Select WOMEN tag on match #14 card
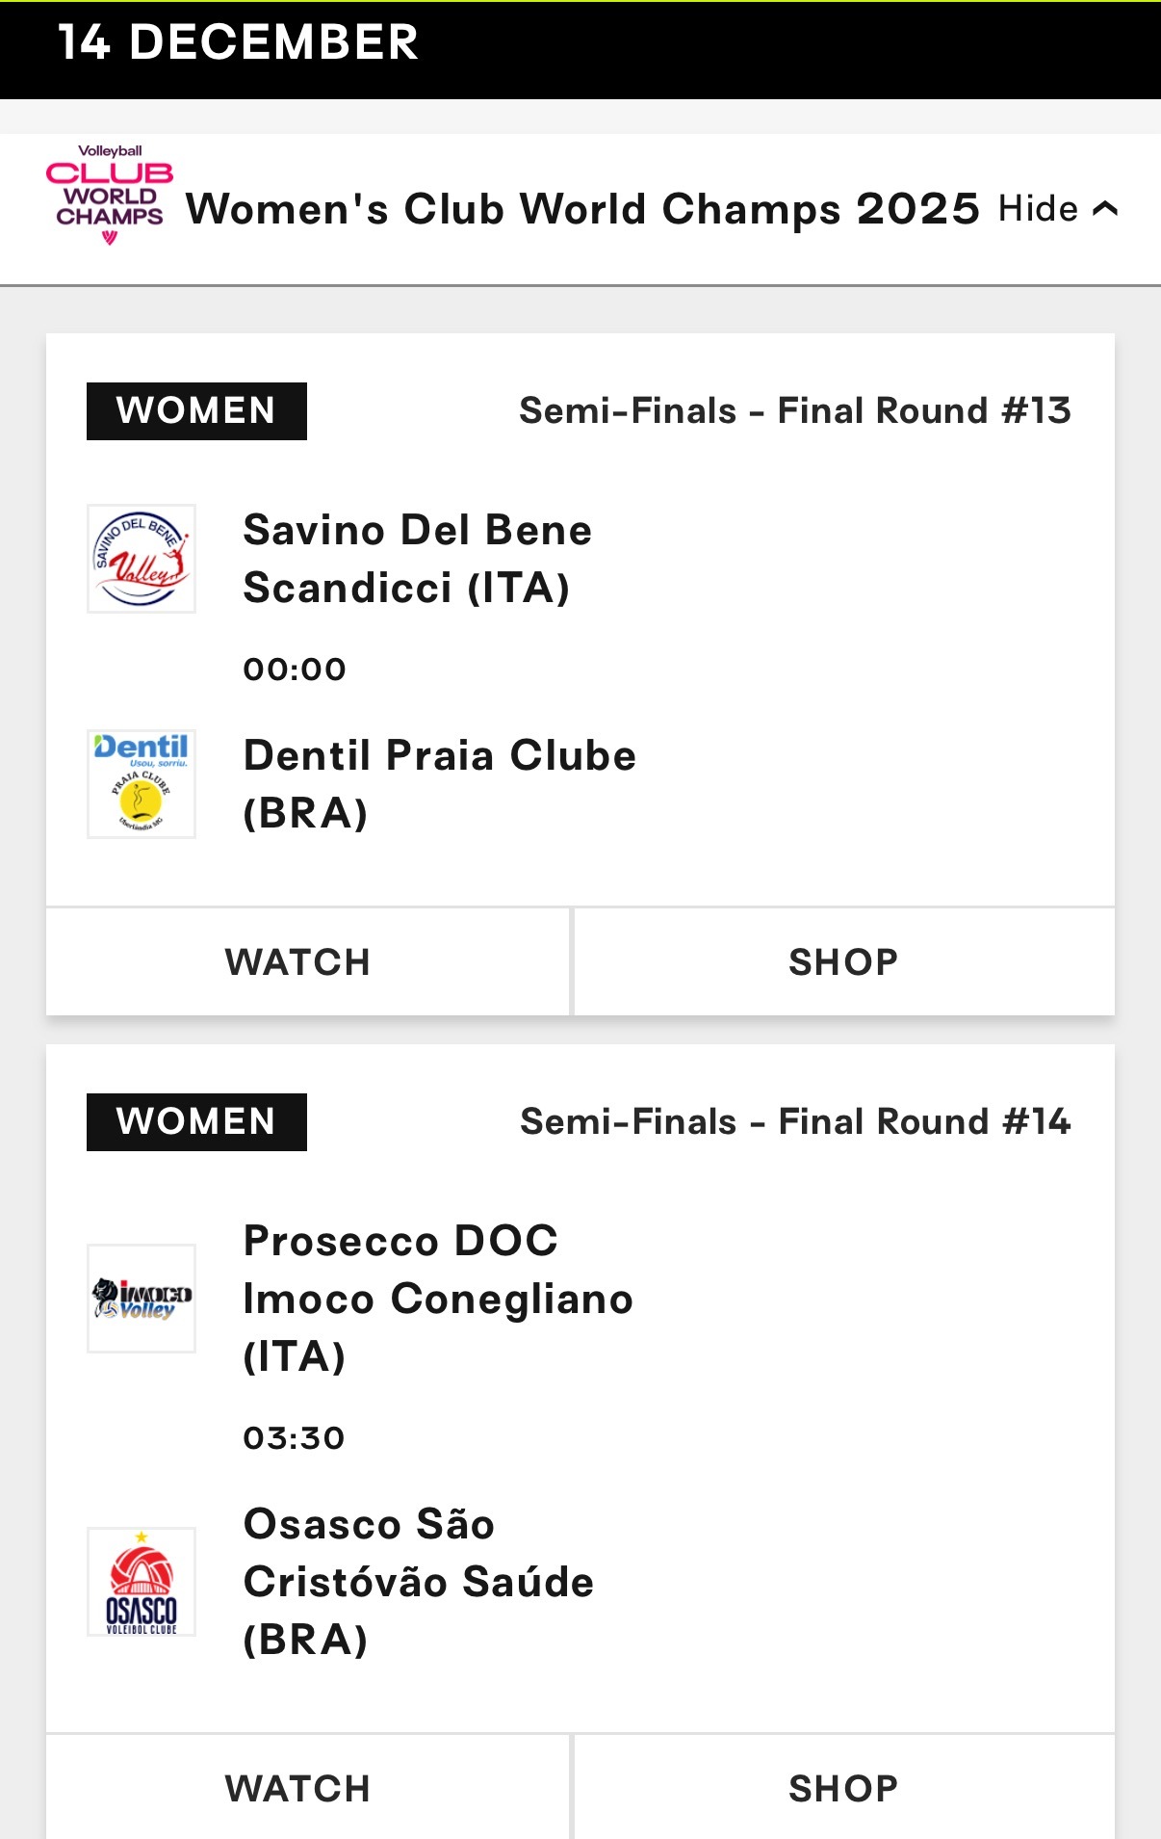The width and height of the screenshot is (1161, 1839). 196,1122
